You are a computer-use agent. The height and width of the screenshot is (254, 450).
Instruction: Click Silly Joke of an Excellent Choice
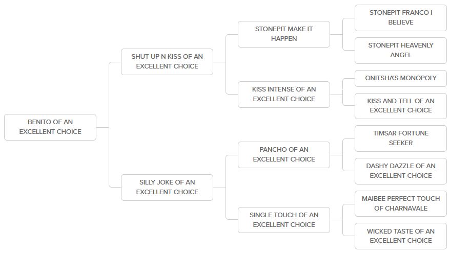coord(167,187)
